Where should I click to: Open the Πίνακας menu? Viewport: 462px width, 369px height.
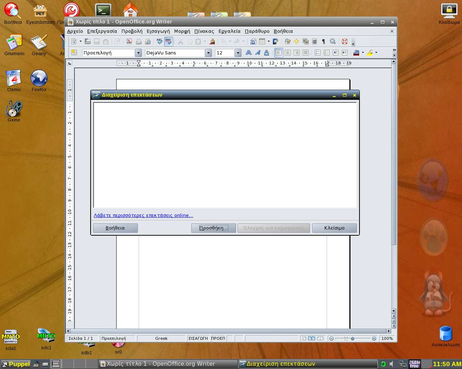[x=204, y=31]
